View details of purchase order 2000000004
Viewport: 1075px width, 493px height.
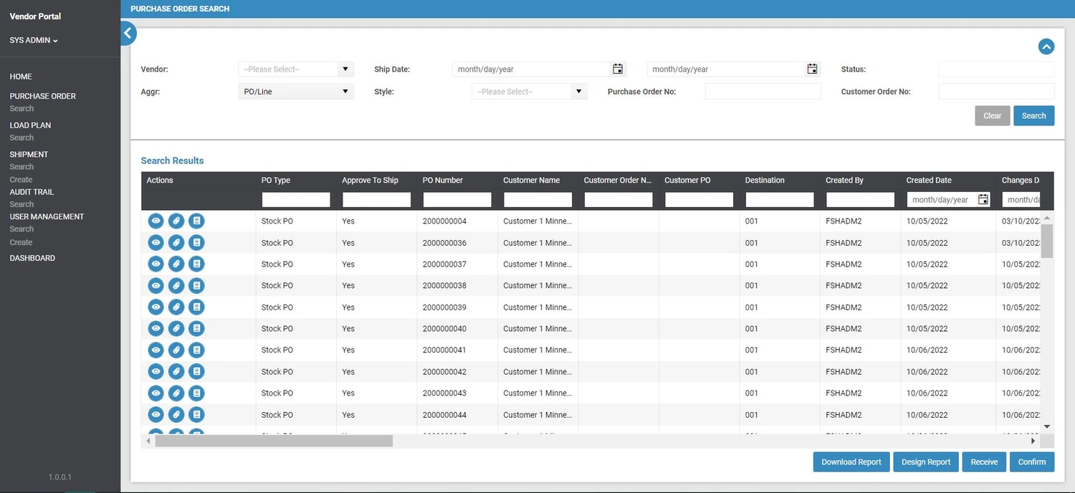click(x=156, y=221)
